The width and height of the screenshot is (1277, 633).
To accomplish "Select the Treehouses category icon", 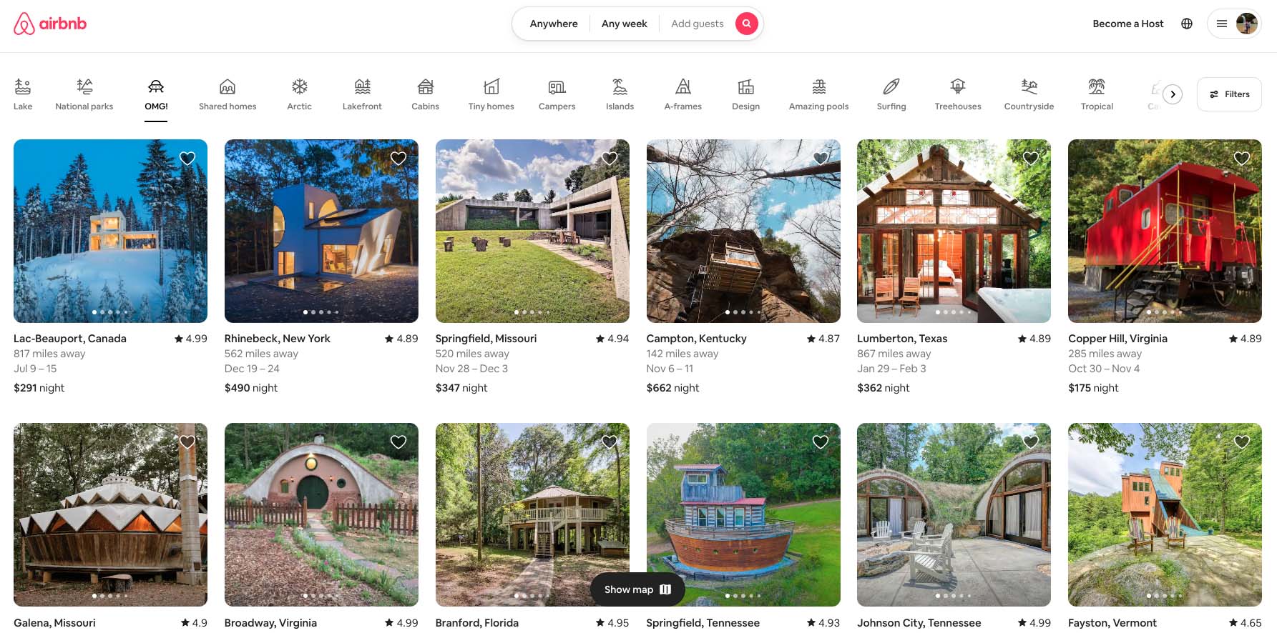I will [x=957, y=86].
